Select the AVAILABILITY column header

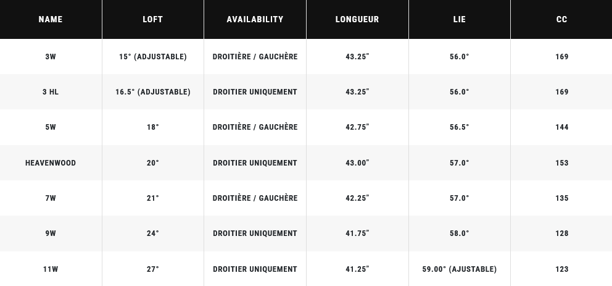255,19
